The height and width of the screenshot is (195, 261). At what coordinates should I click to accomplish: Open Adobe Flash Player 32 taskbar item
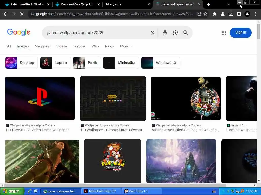coord(101,191)
